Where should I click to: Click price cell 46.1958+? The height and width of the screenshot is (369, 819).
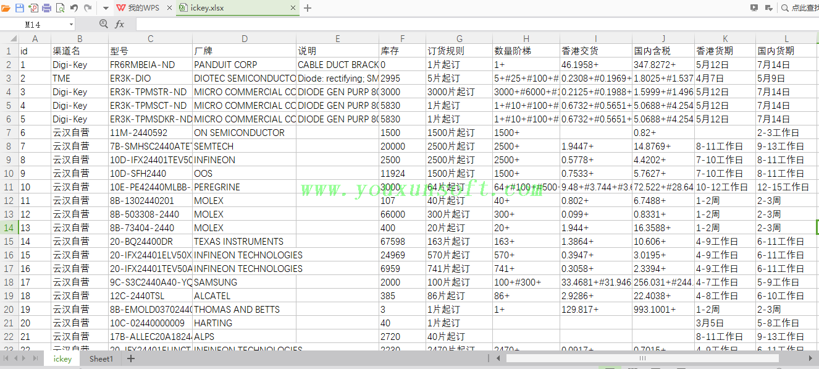click(596, 64)
